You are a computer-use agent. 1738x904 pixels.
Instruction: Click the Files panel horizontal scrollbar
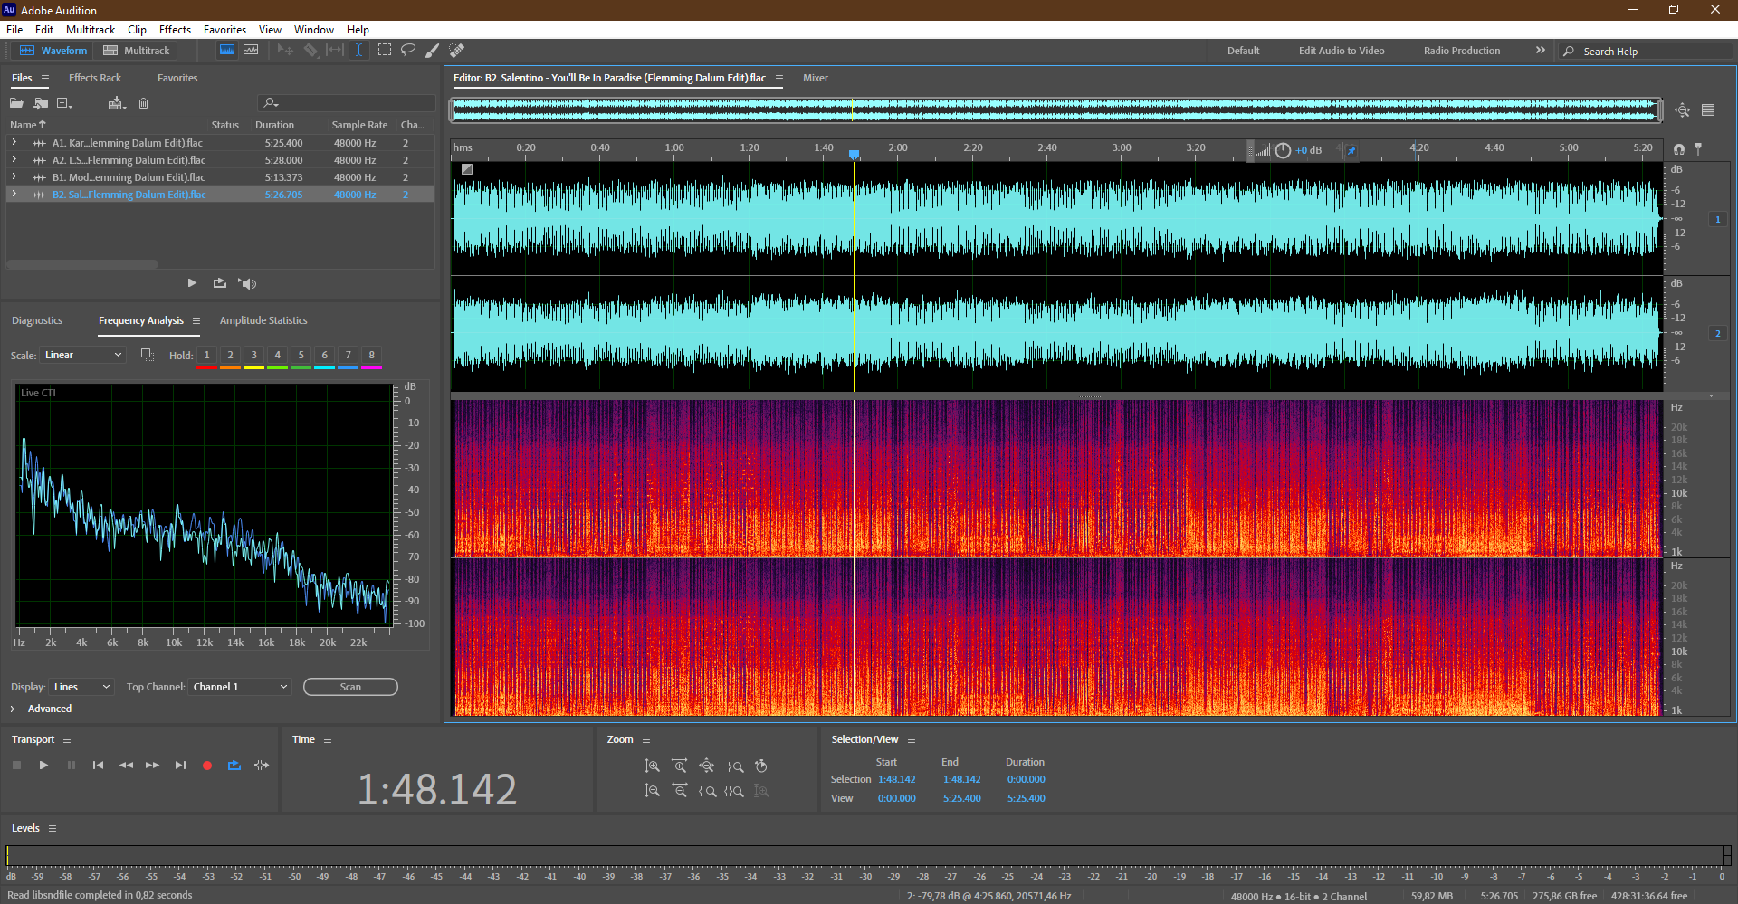[82, 264]
